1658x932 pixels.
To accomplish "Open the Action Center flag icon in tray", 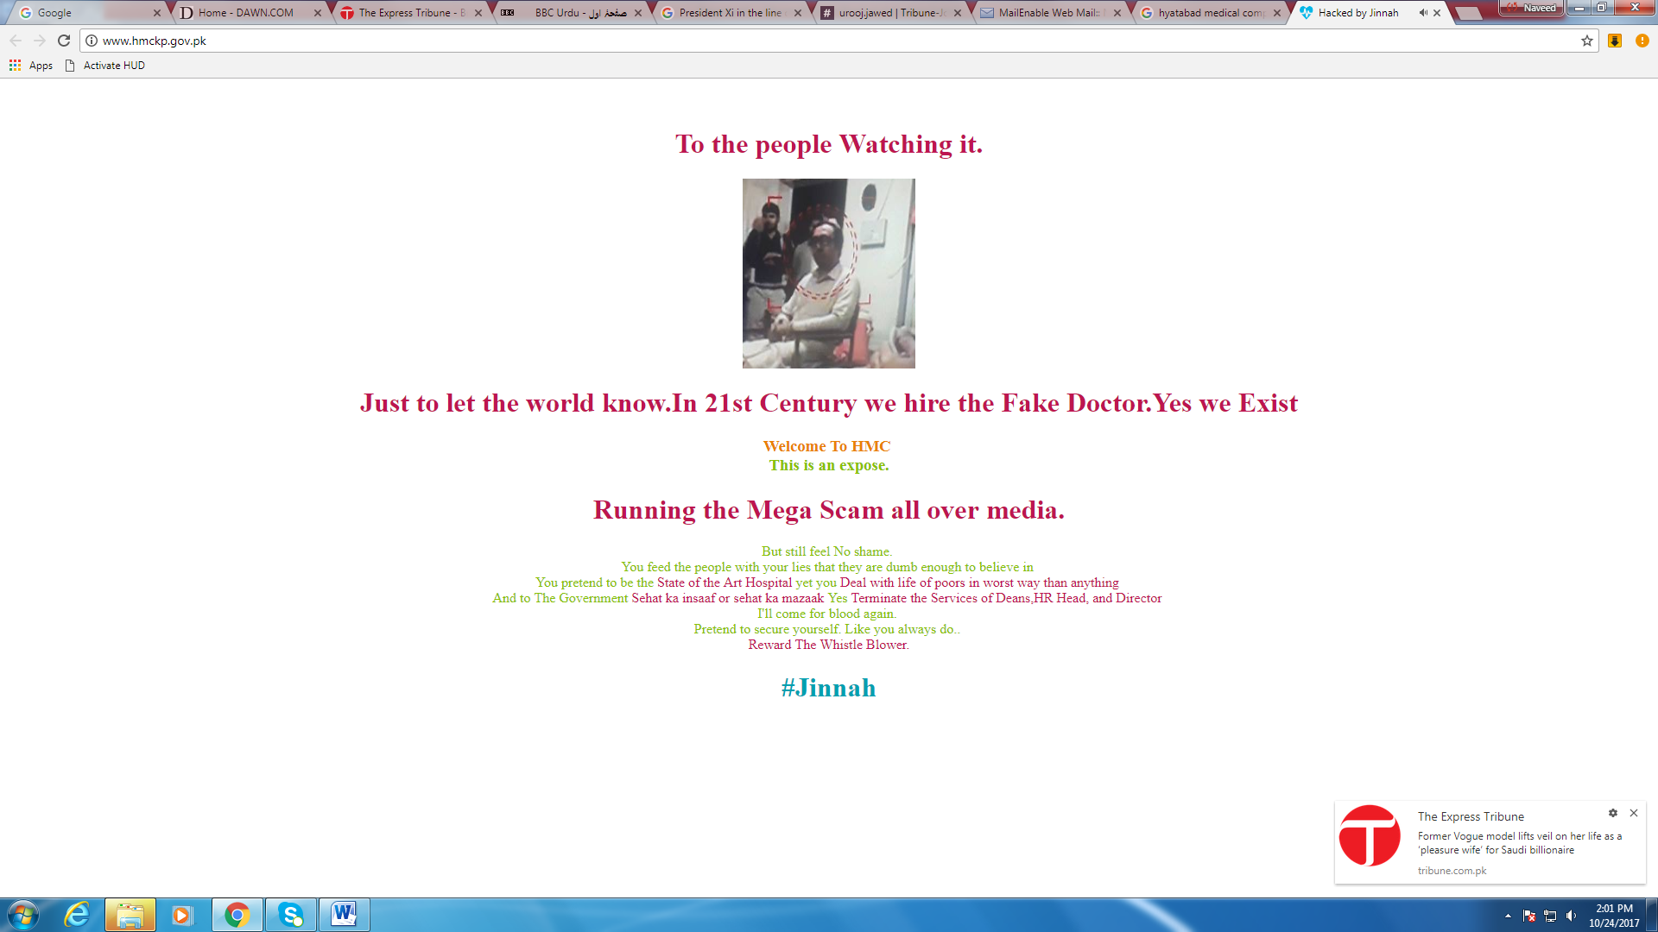I will (x=1529, y=916).
